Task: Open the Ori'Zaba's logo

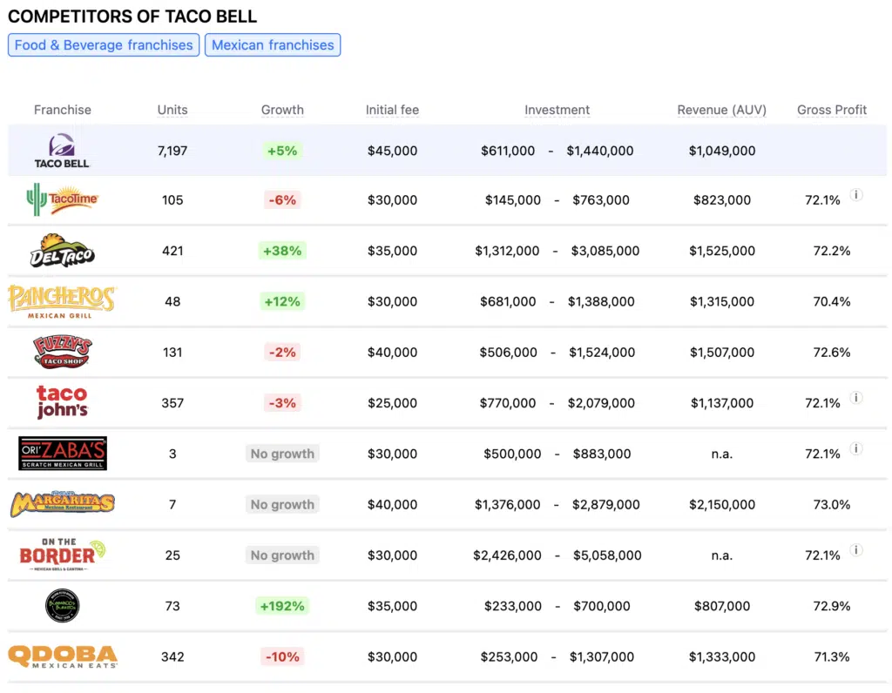Action: [x=62, y=454]
